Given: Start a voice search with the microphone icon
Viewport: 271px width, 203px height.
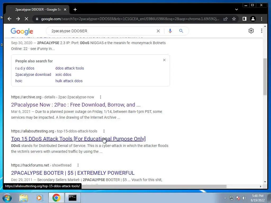Looking at the screenshot, I should click(x=170, y=31).
